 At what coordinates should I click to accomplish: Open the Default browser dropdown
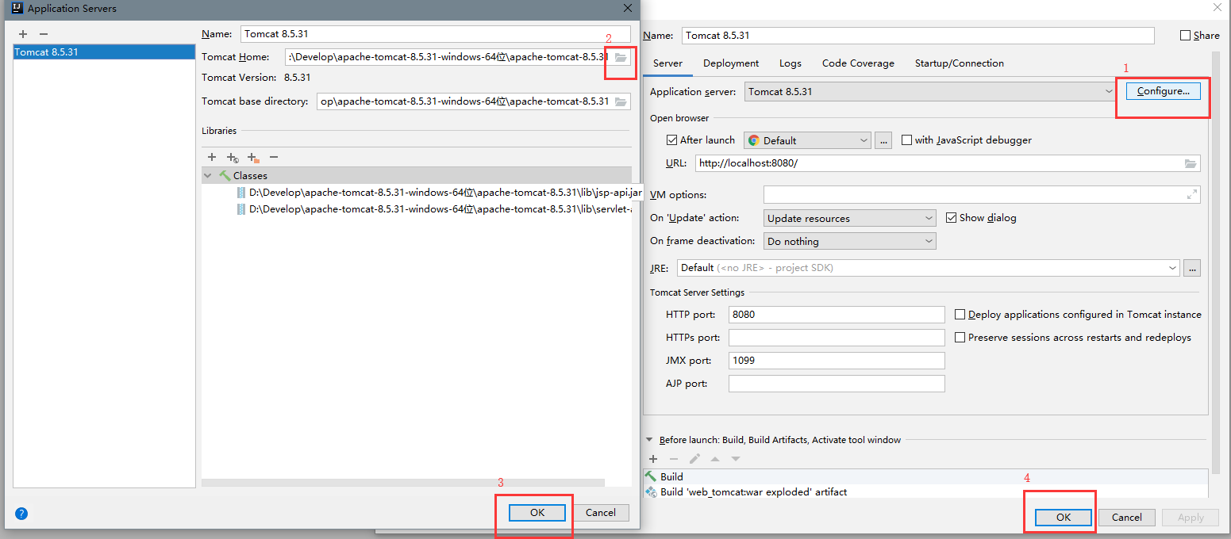807,140
